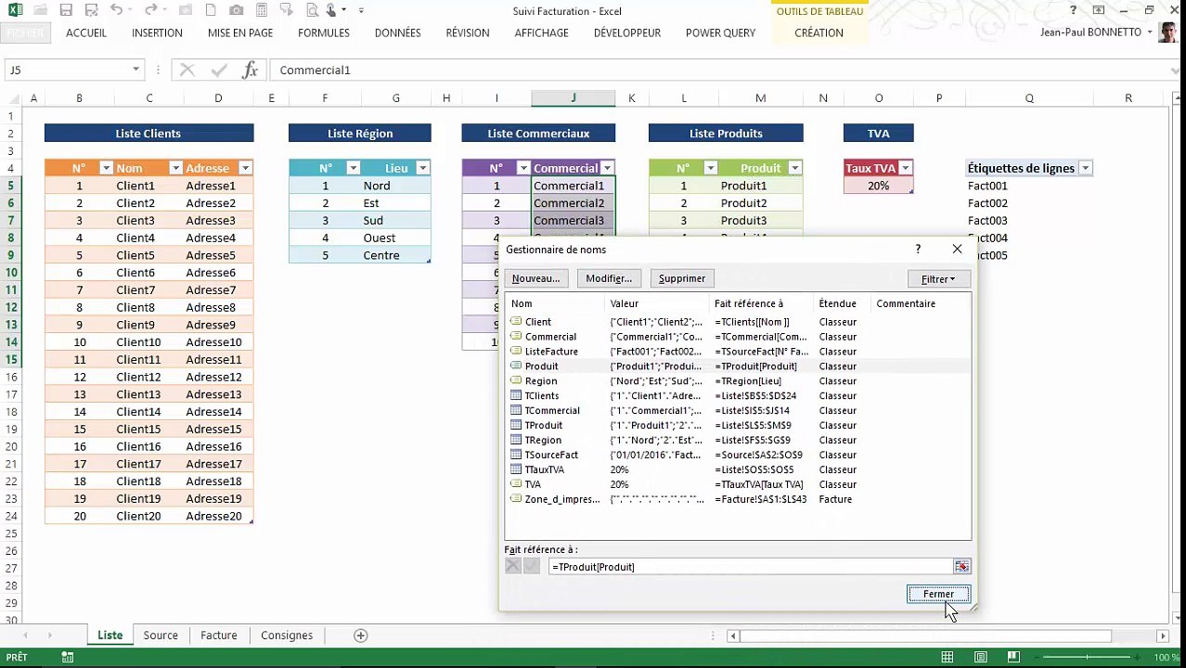Open the Étiquettes de lignes filter dropdown
This screenshot has width=1186, height=668.
1085,168
